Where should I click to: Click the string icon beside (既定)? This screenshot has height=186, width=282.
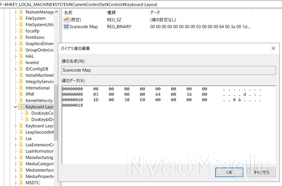66,20
